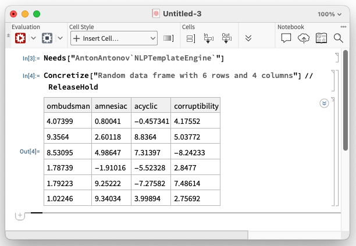Expand the kernel settings dropdown arrow
Screen dimensions: 356x246
point(59,38)
